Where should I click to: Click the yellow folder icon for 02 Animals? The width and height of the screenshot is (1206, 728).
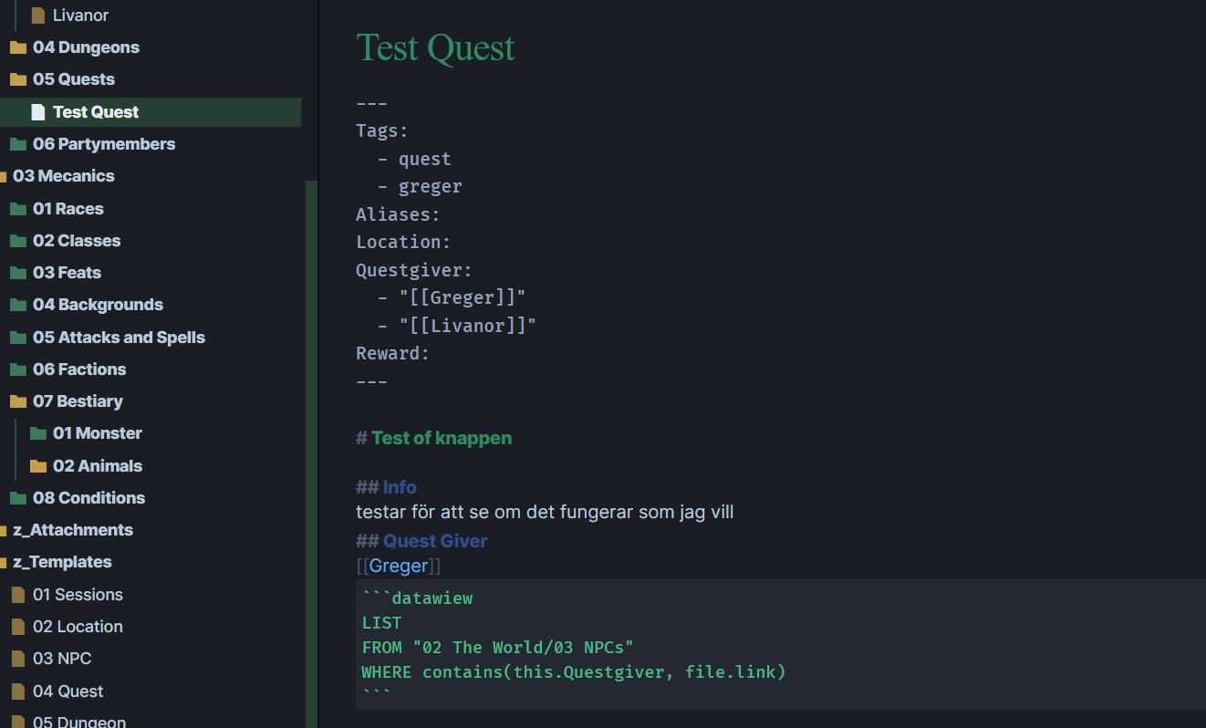click(x=38, y=466)
